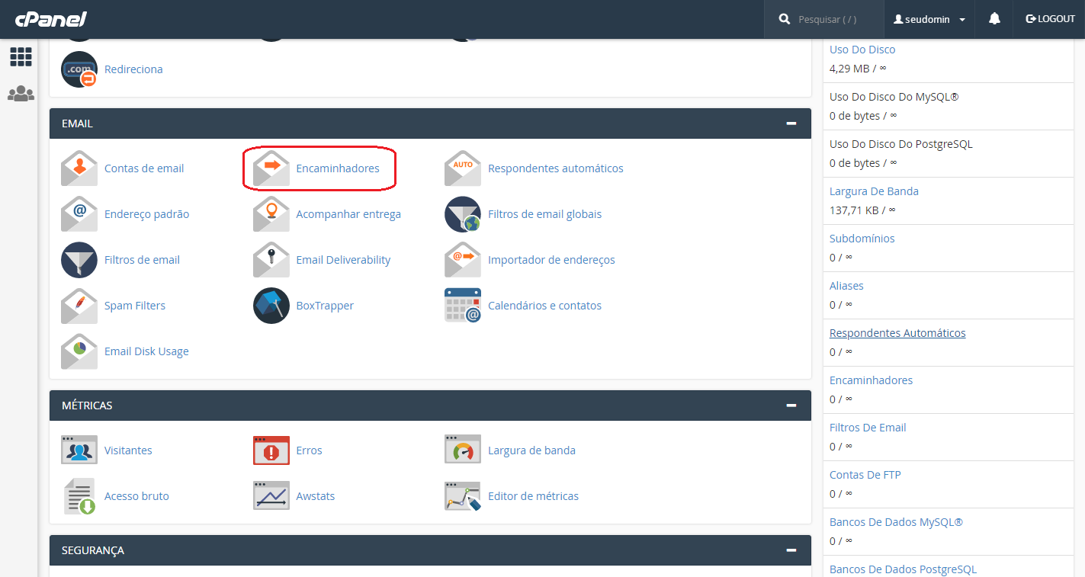1085x577 pixels.
Task: Click the Importador de endereços icon
Action: click(x=463, y=260)
